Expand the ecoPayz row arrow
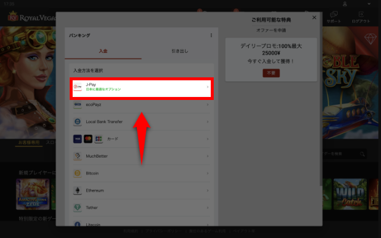 pos(207,105)
